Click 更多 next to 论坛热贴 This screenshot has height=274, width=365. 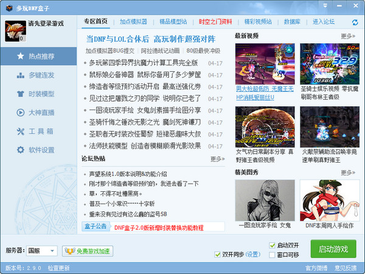pyautogui.click(x=217, y=159)
